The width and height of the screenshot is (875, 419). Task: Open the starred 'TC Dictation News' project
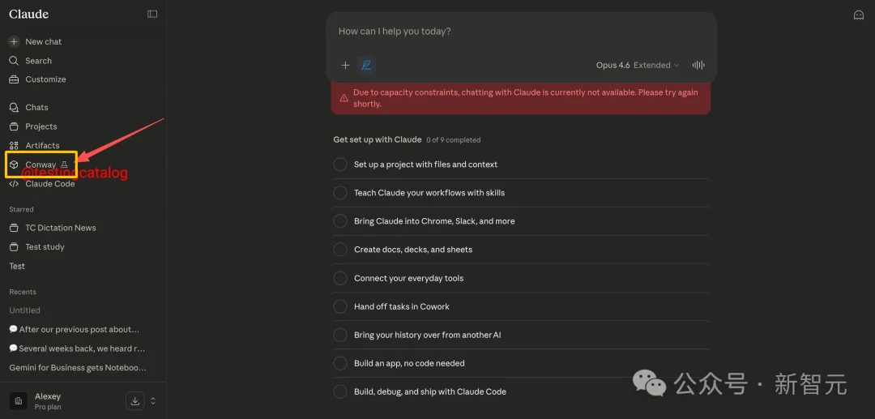click(60, 228)
